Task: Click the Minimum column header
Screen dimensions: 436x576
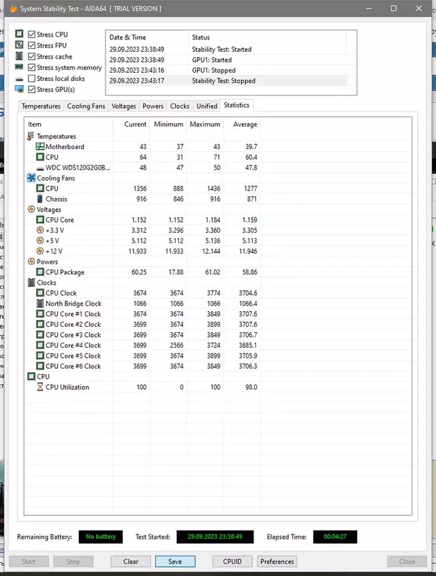Action: point(168,124)
